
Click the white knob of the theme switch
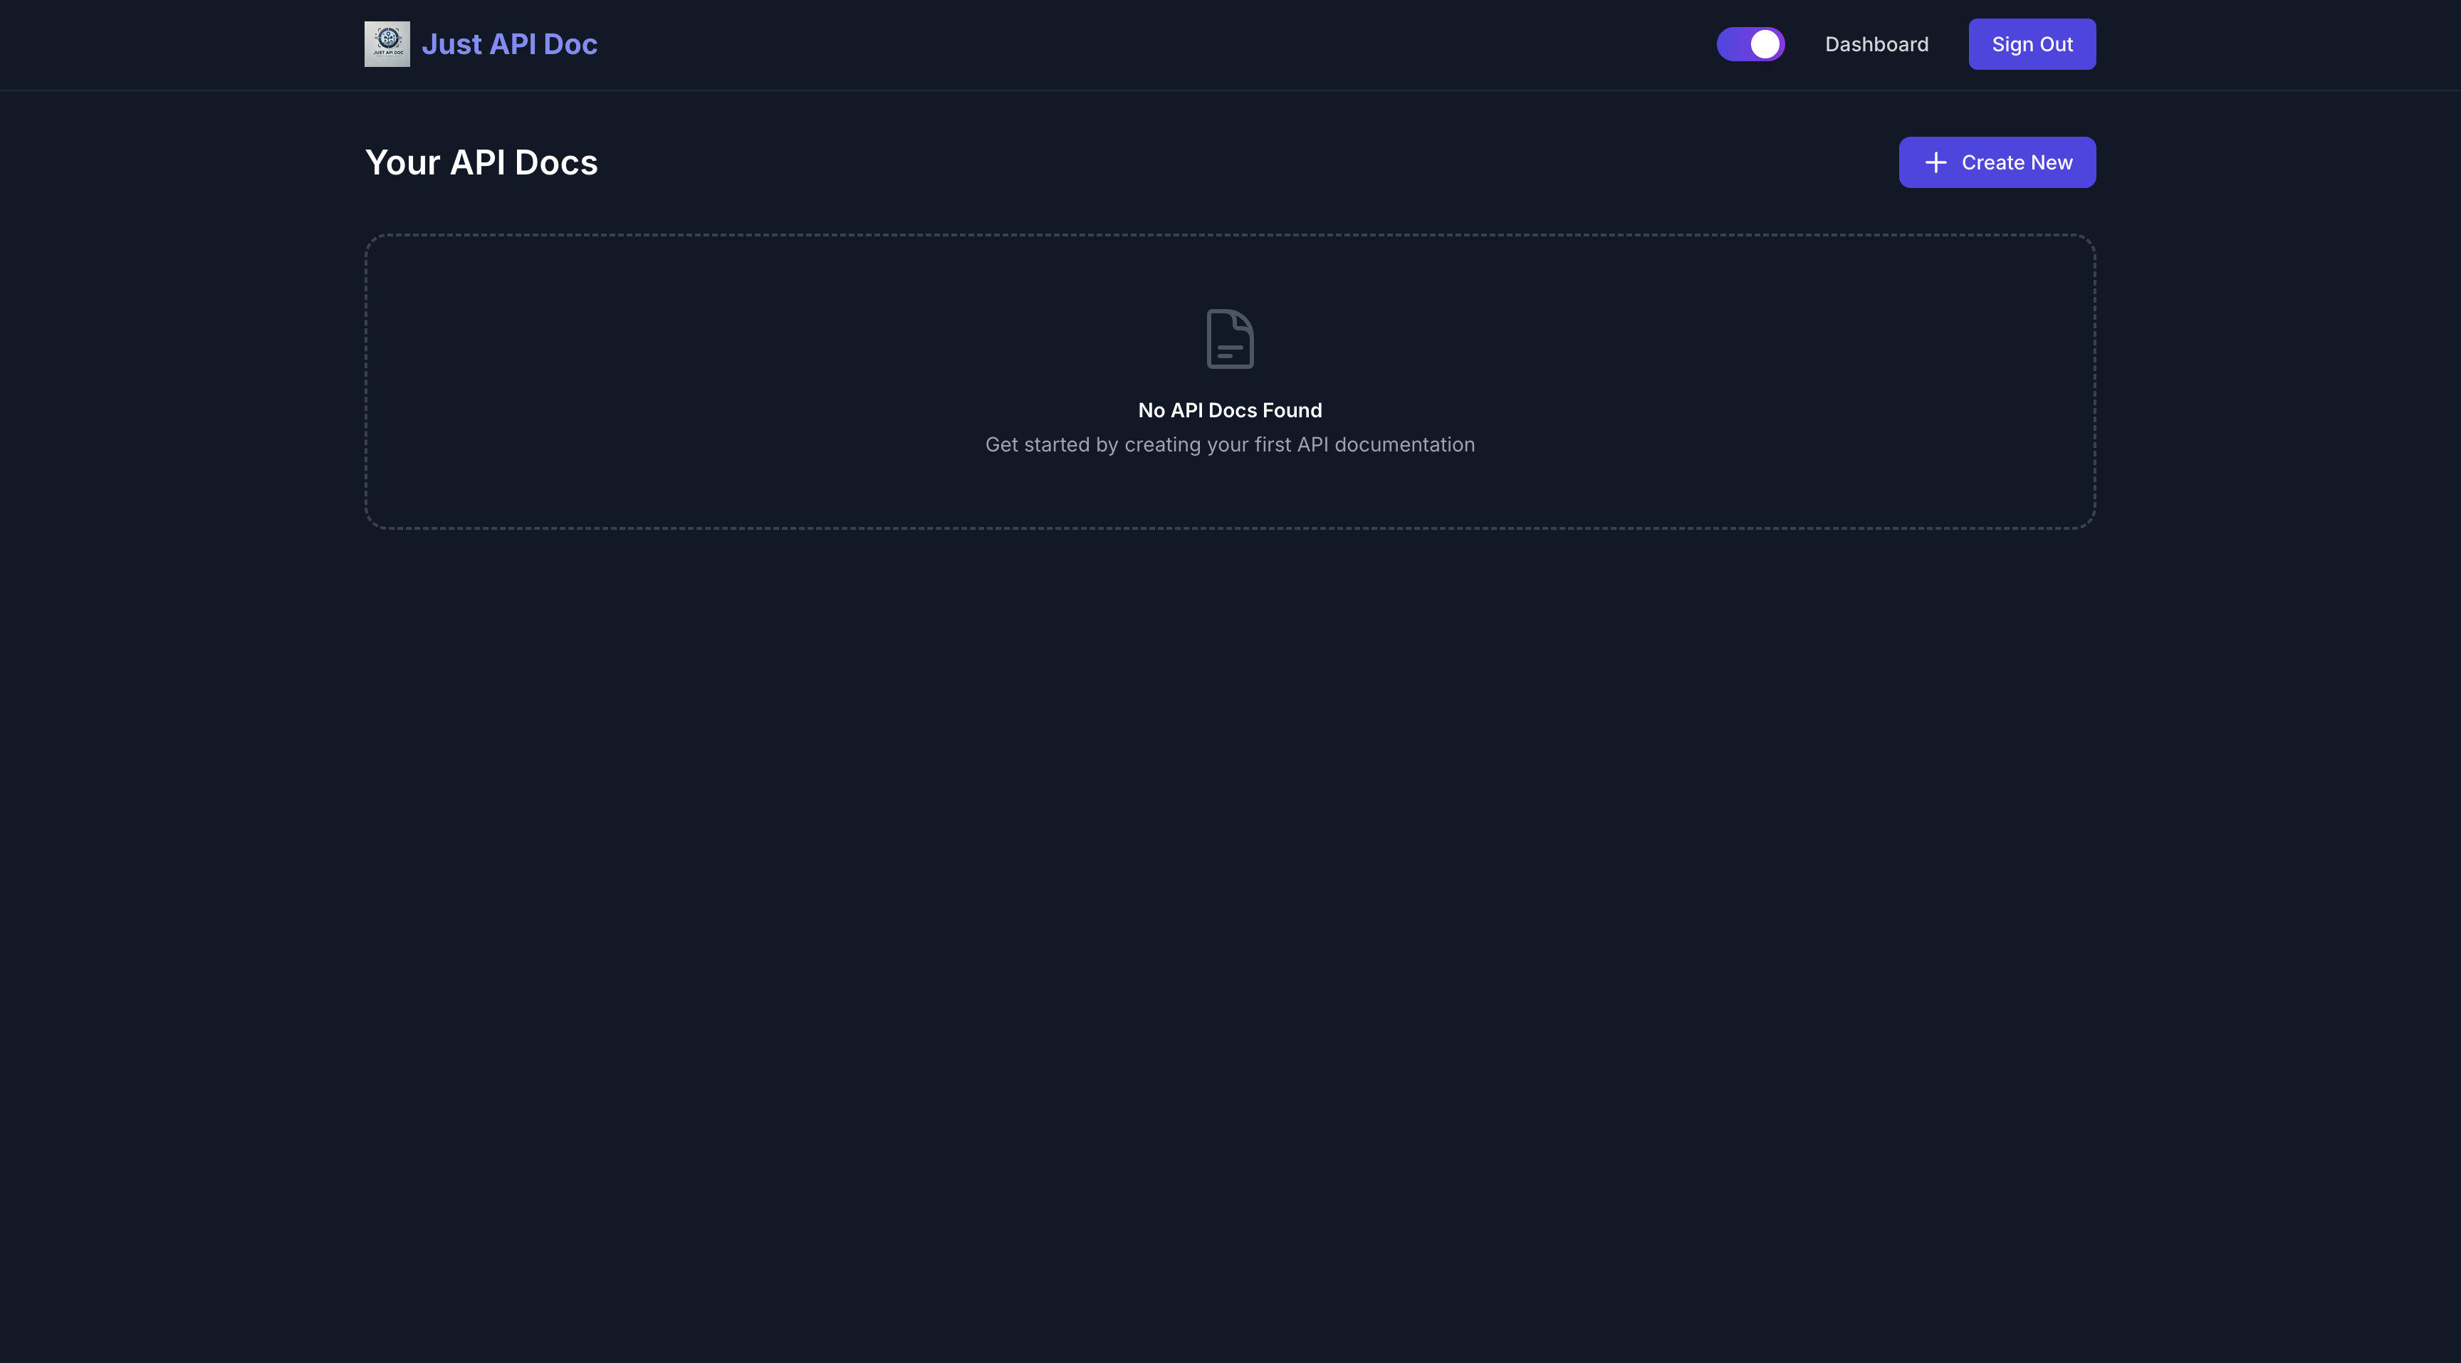coord(1765,44)
